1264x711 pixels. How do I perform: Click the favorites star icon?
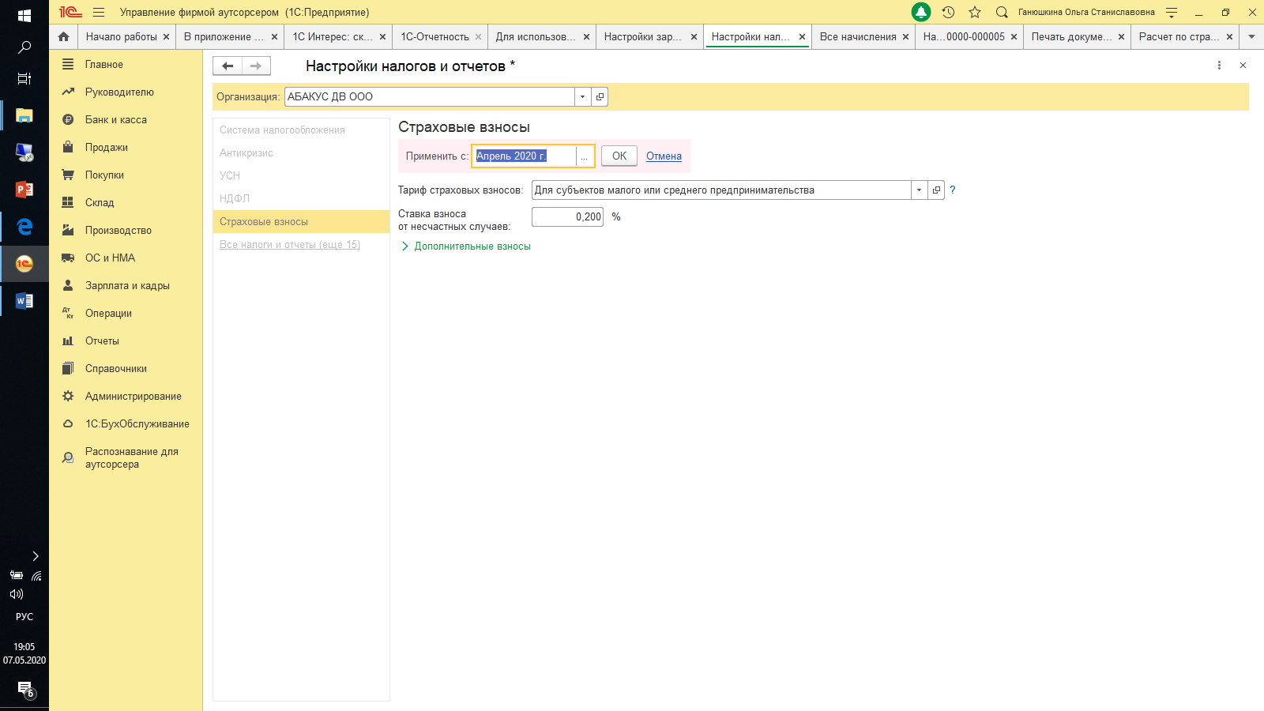(x=975, y=12)
